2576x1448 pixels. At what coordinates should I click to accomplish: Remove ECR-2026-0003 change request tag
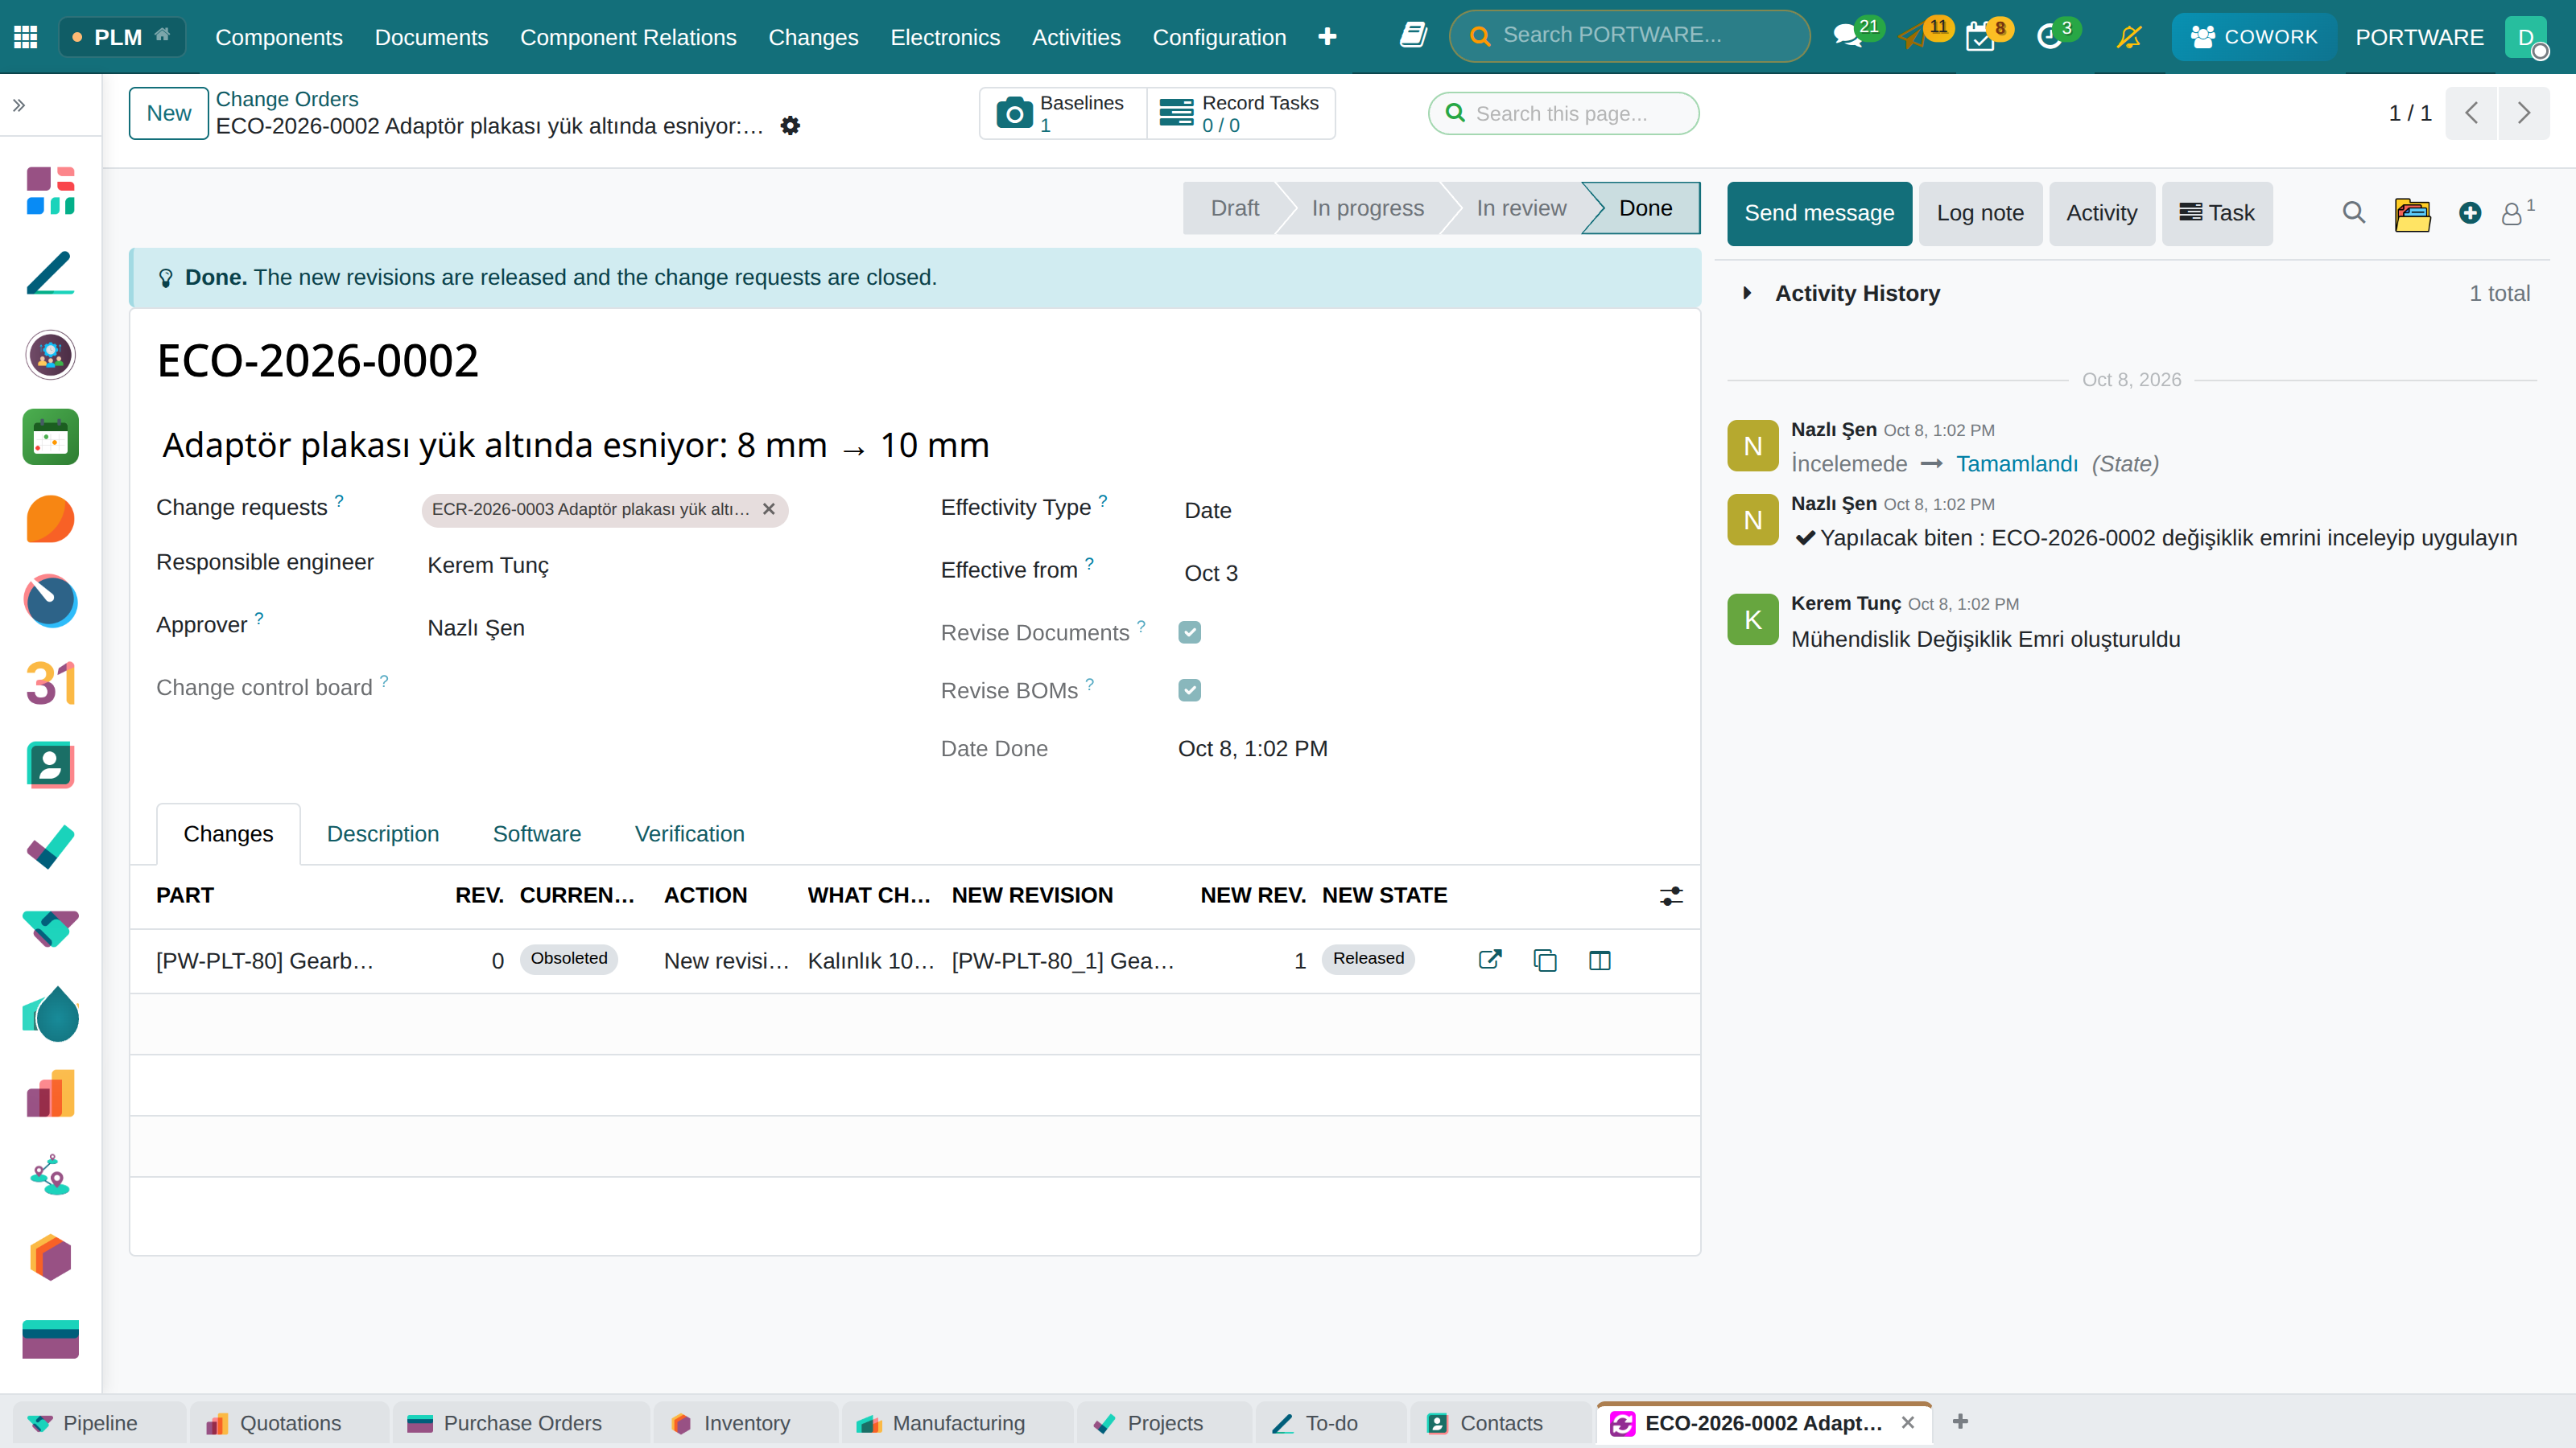(768, 508)
